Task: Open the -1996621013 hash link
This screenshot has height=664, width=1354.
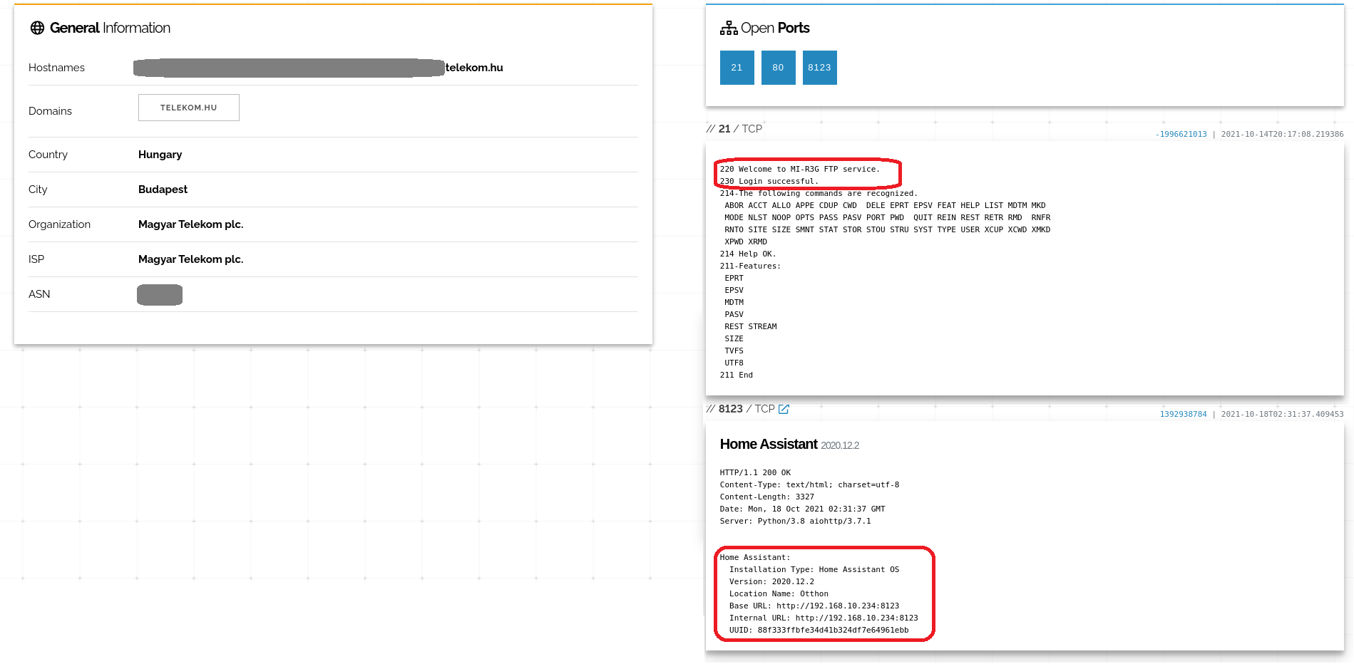Action: [1181, 134]
